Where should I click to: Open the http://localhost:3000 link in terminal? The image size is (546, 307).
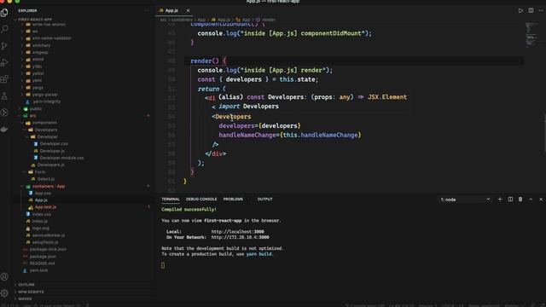pos(237,232)
